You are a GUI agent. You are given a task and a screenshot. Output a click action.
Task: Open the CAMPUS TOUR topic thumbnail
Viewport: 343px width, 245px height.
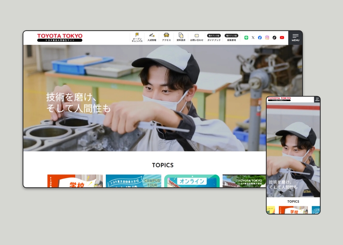[x=134, y=181]
